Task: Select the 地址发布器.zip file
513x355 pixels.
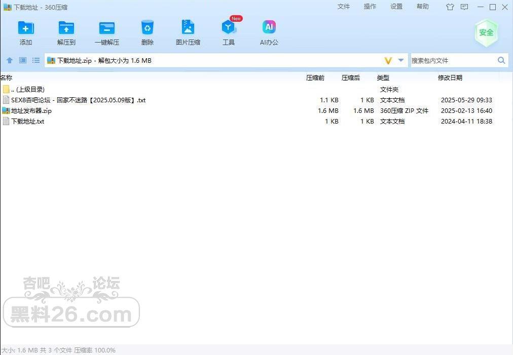Action: click(31, 111)
